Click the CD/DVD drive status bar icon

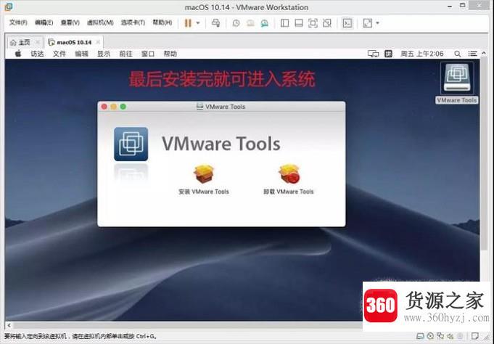click(x=430, y=336)
